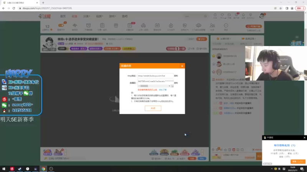Open the calendar icon in the streamer toolbar
Image resolution: width=307 pixels, height=172 pixels.
[157, 25]
